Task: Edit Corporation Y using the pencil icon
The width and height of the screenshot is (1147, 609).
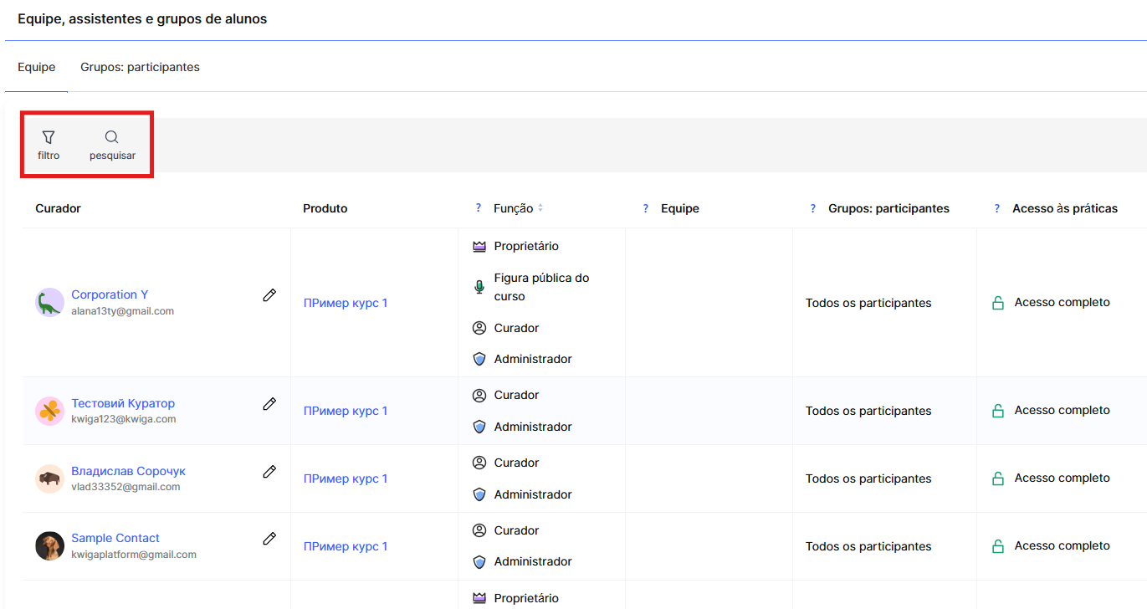Action: pos(269,295)
